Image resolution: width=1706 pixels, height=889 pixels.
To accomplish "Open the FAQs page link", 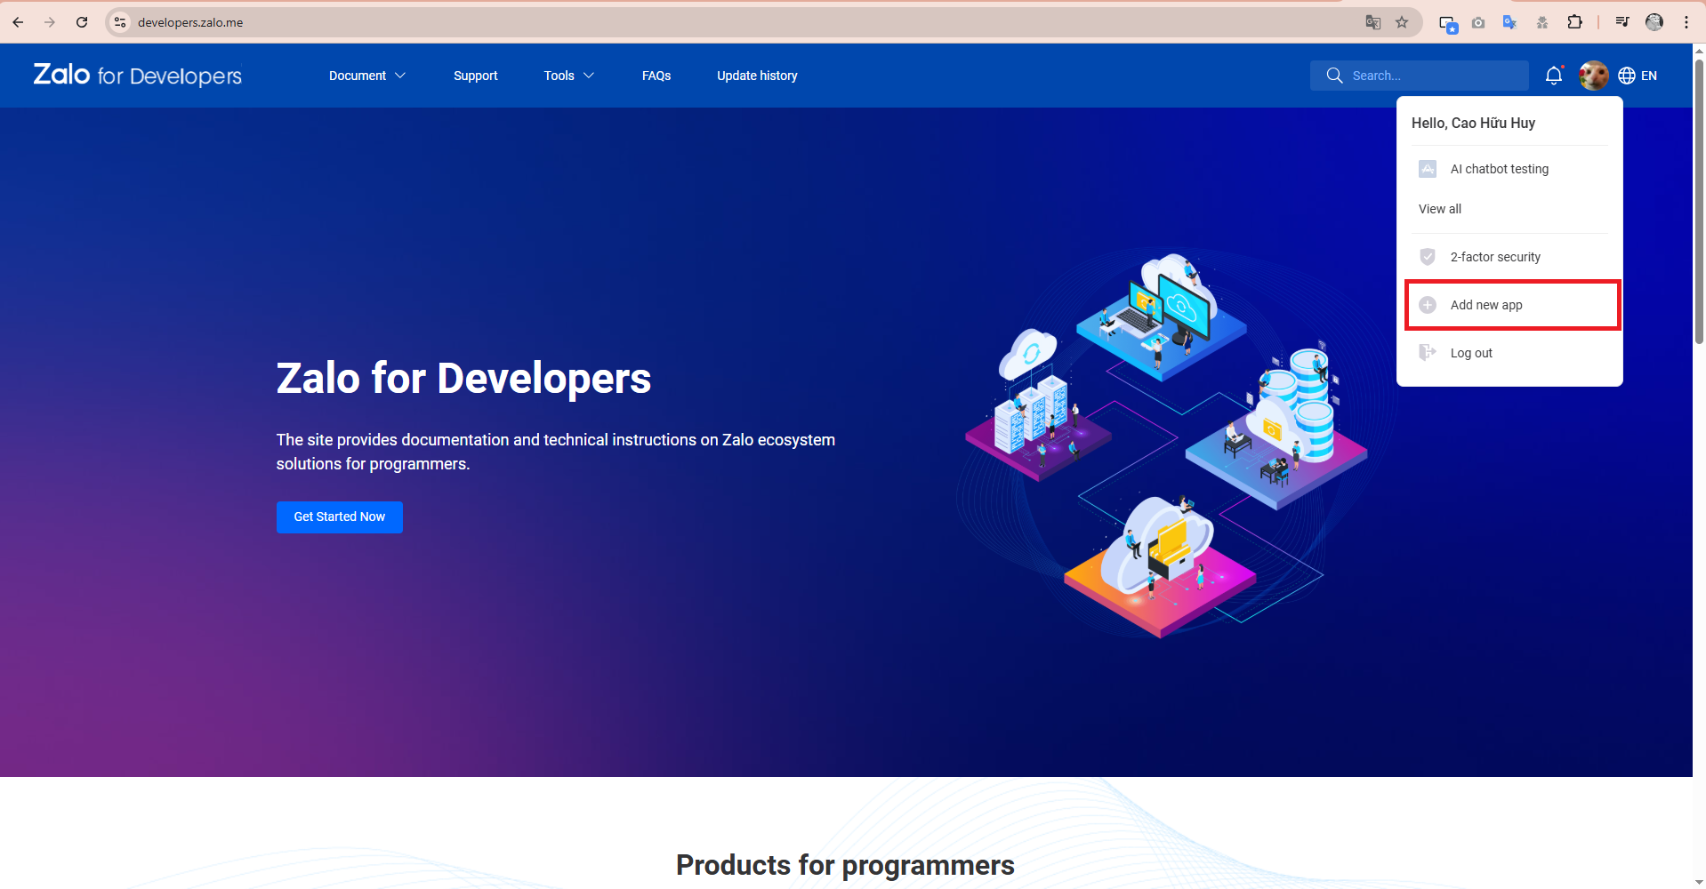I will click(656, 76).
